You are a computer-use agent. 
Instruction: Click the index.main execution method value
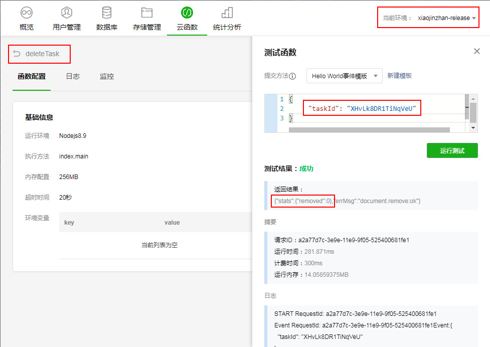[74, 156]
